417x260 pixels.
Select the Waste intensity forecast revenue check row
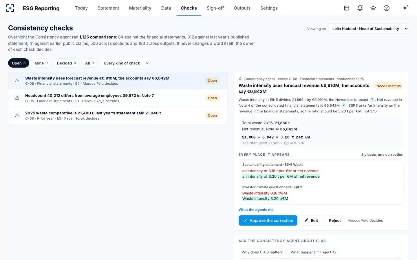pyautogui.click(x=118, y=81)
